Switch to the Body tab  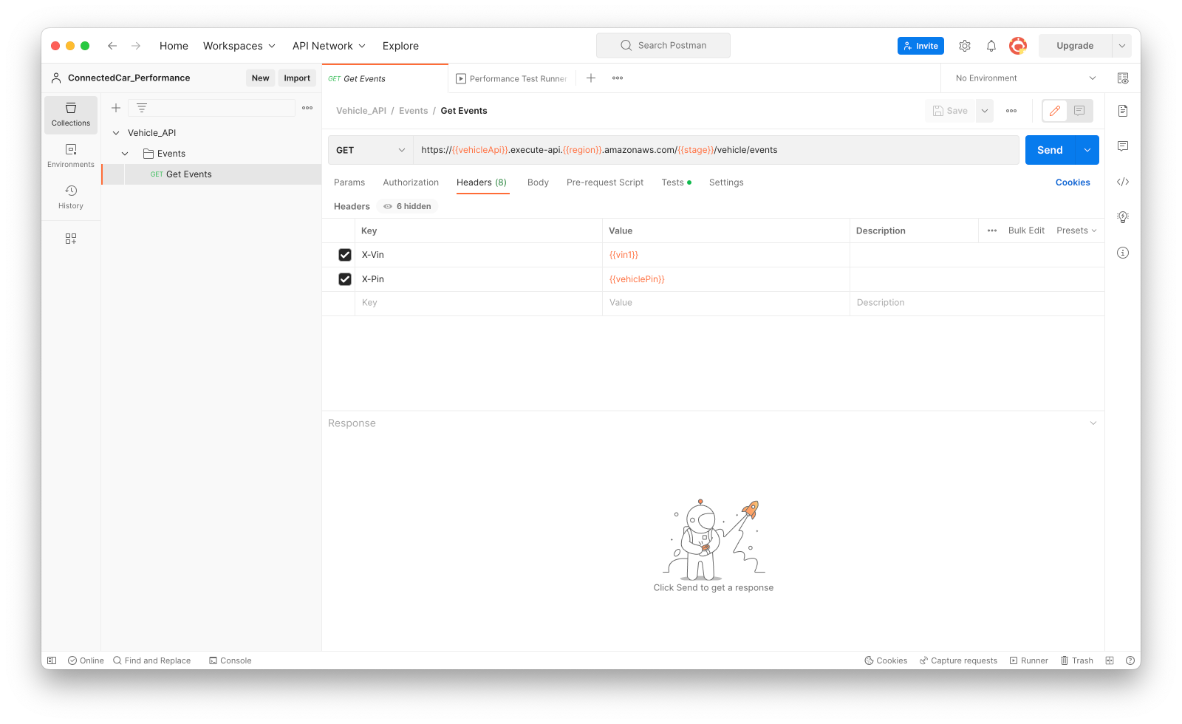[x=538, y=182]
